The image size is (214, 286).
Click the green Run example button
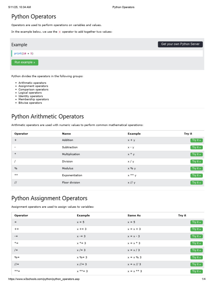pyautogui.click(x=25, y=62)
